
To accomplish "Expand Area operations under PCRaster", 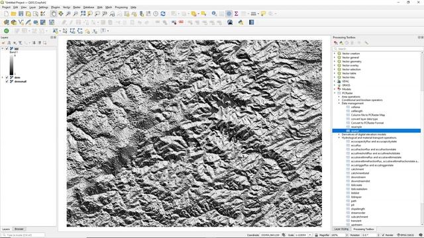I will [x=339, y=97].
